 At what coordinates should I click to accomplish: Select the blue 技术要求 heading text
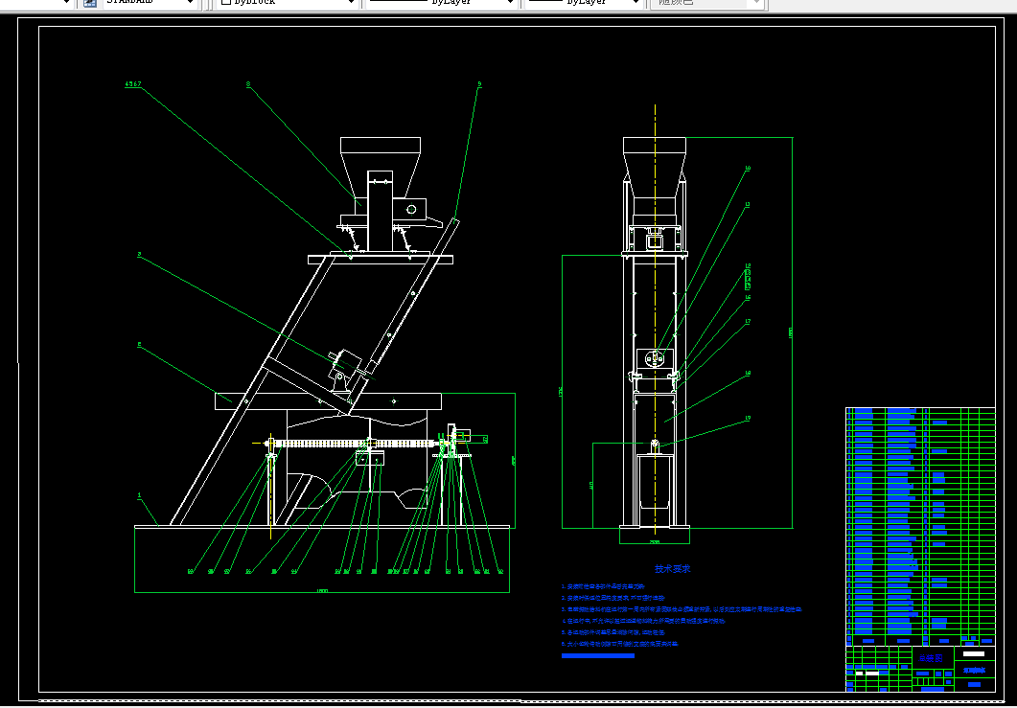point(673,569)
